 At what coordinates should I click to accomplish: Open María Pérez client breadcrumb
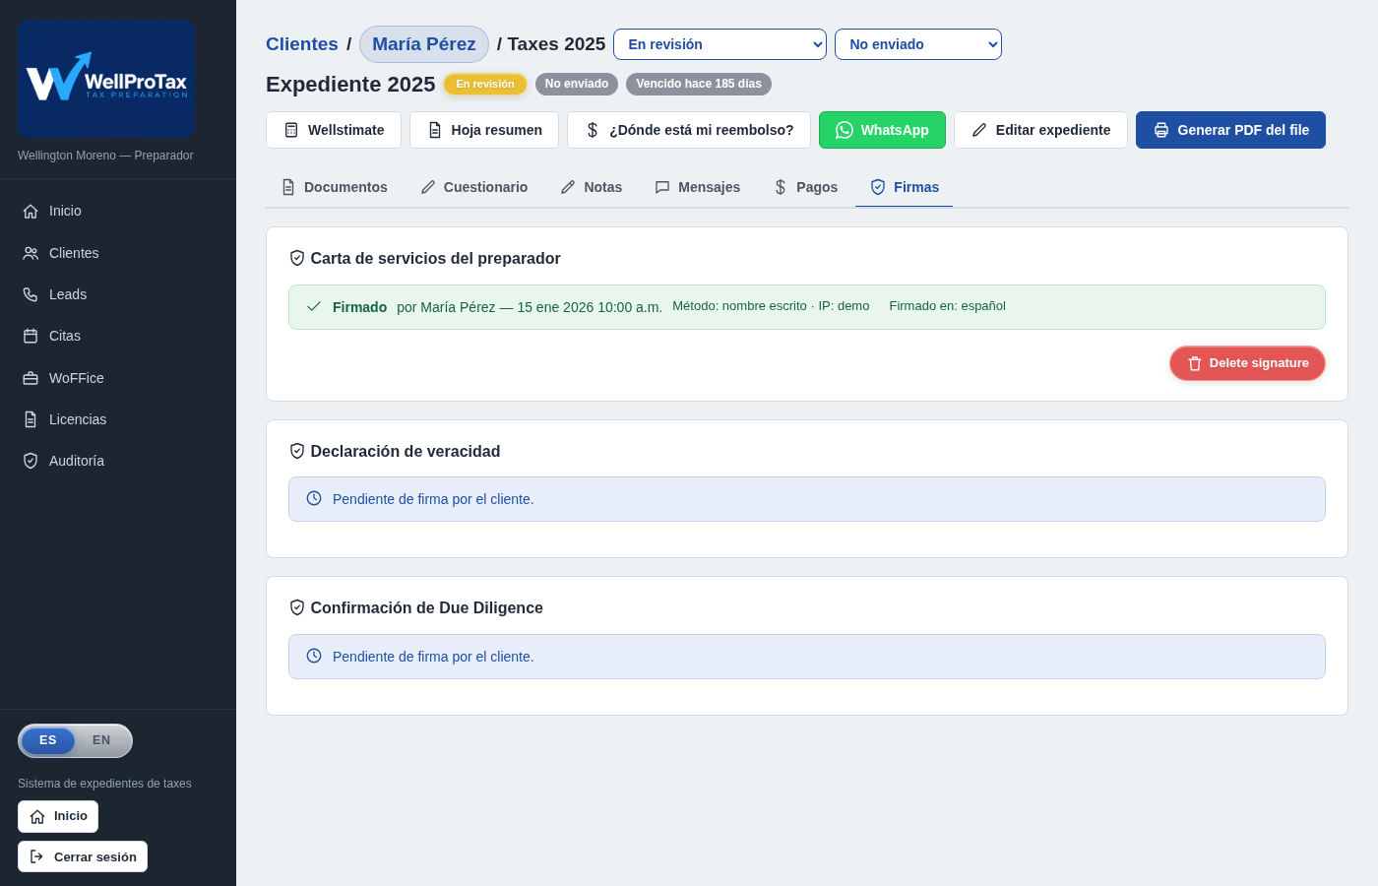(424, 44)
